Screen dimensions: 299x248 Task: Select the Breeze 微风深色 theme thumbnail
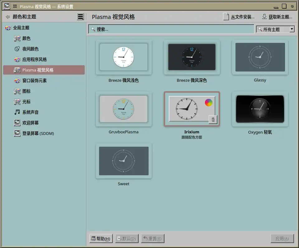[x=192, y=57]
